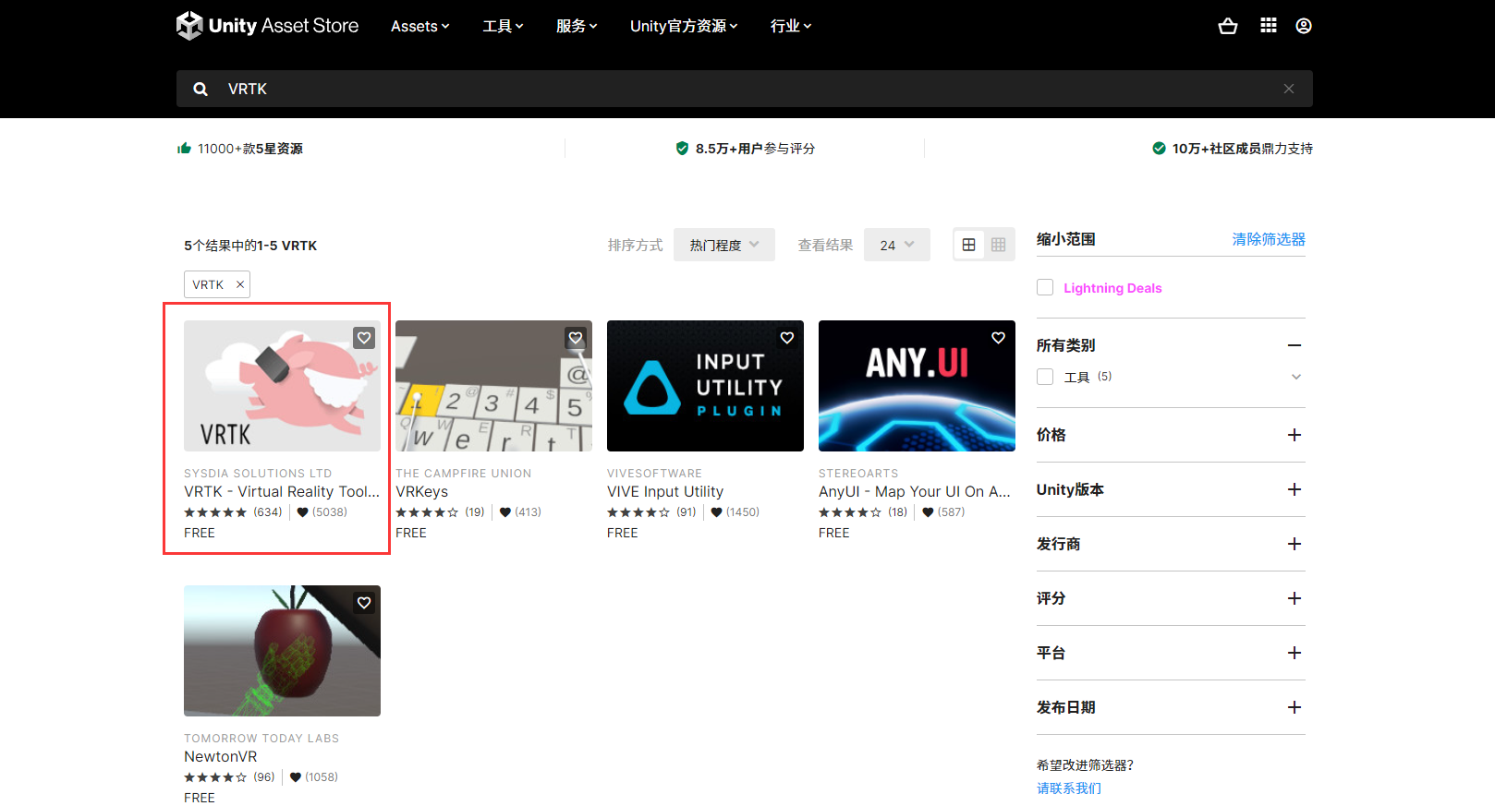Collapse the 所有类别 section
Screen dimensions: 1495x806
pos(1294,345)
